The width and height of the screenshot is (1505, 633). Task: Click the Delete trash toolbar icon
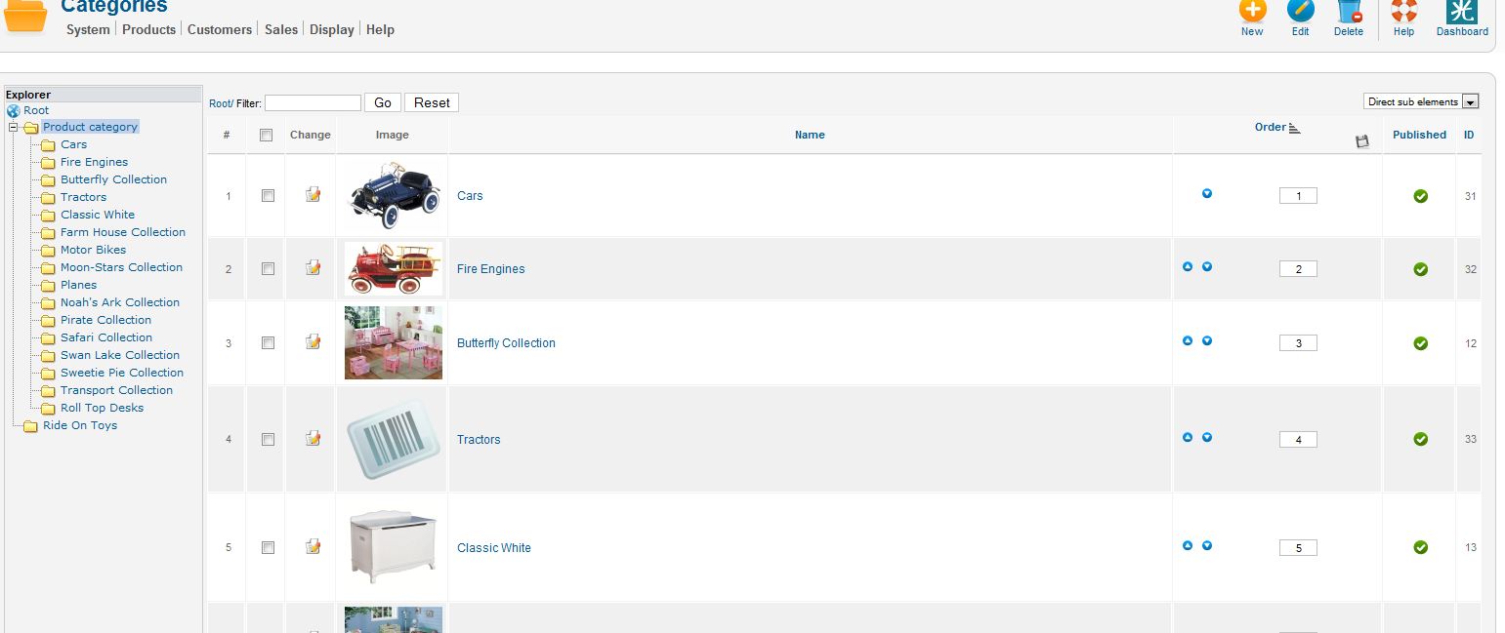1349,12
